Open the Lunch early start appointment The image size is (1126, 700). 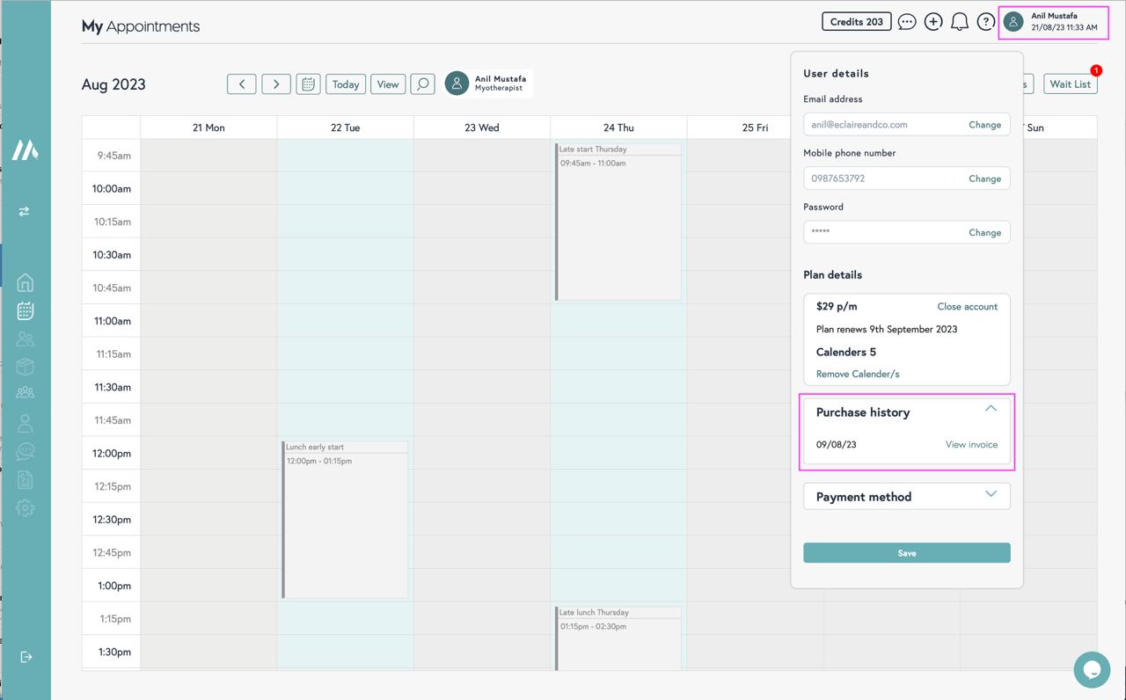[345, 519]
